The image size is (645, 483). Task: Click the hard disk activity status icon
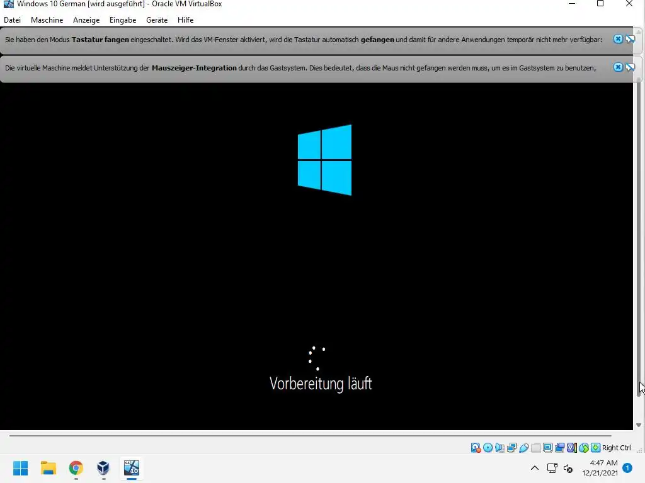476,448
